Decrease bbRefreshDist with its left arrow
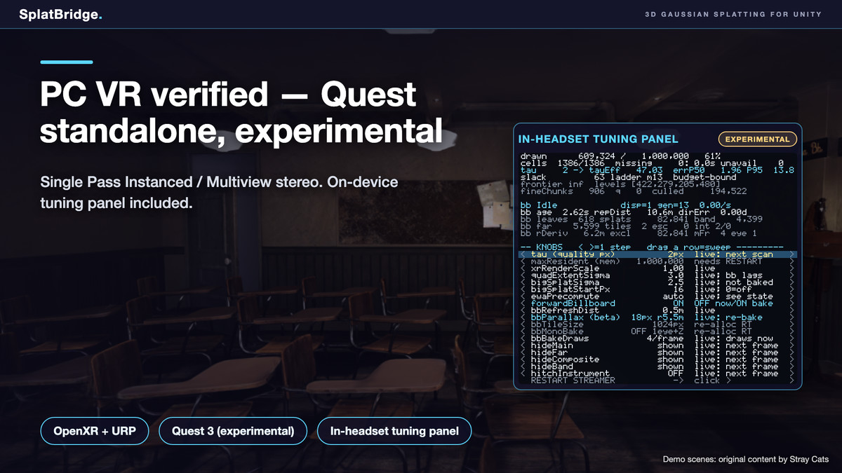The image size is (842, 473). [x=523, y=310]
